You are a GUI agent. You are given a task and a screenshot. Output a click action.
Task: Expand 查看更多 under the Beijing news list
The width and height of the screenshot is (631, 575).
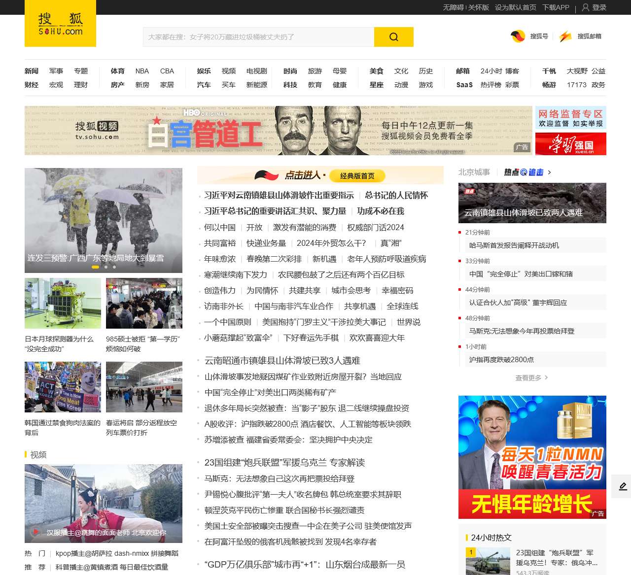tap(529, 378)
